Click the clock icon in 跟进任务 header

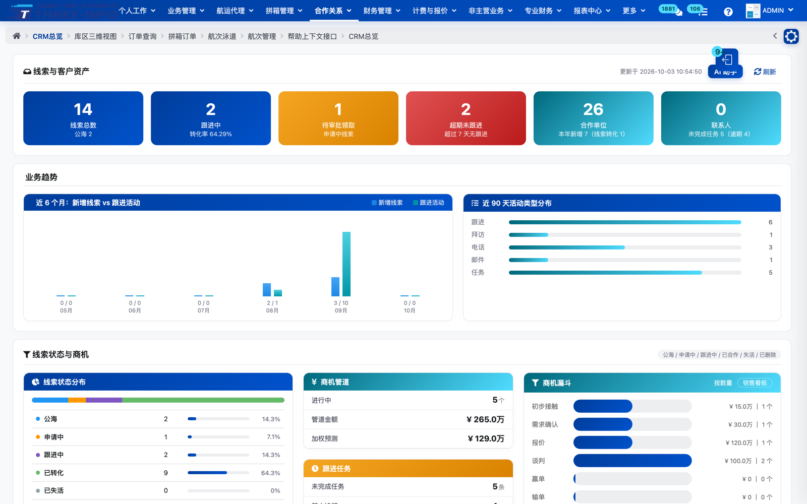(315, 469)
